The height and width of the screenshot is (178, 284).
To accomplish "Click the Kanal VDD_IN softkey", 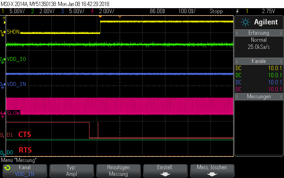I will (24, 171).
